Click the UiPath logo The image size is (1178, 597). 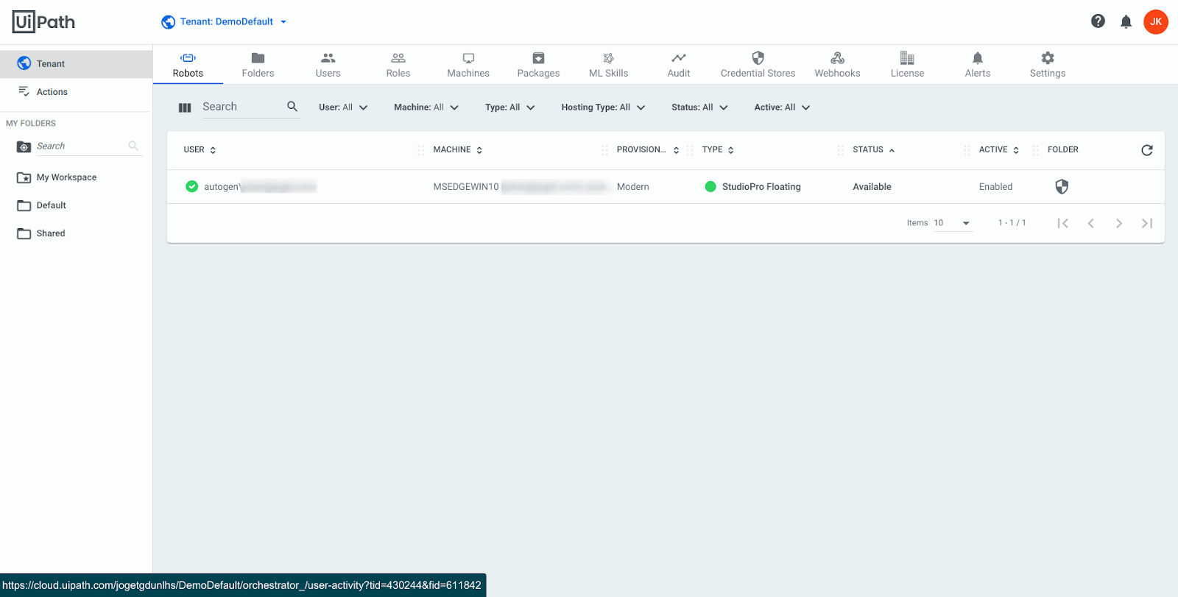(x=43, y=22)
